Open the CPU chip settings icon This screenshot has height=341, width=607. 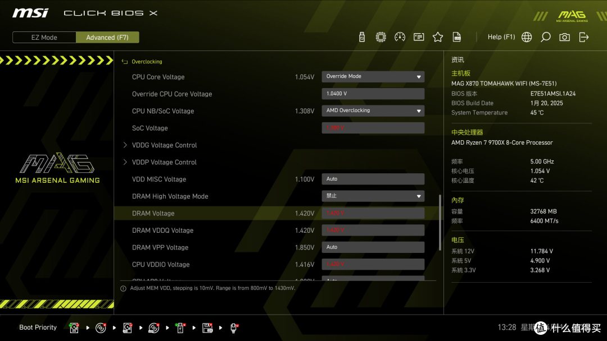[380, 37]
